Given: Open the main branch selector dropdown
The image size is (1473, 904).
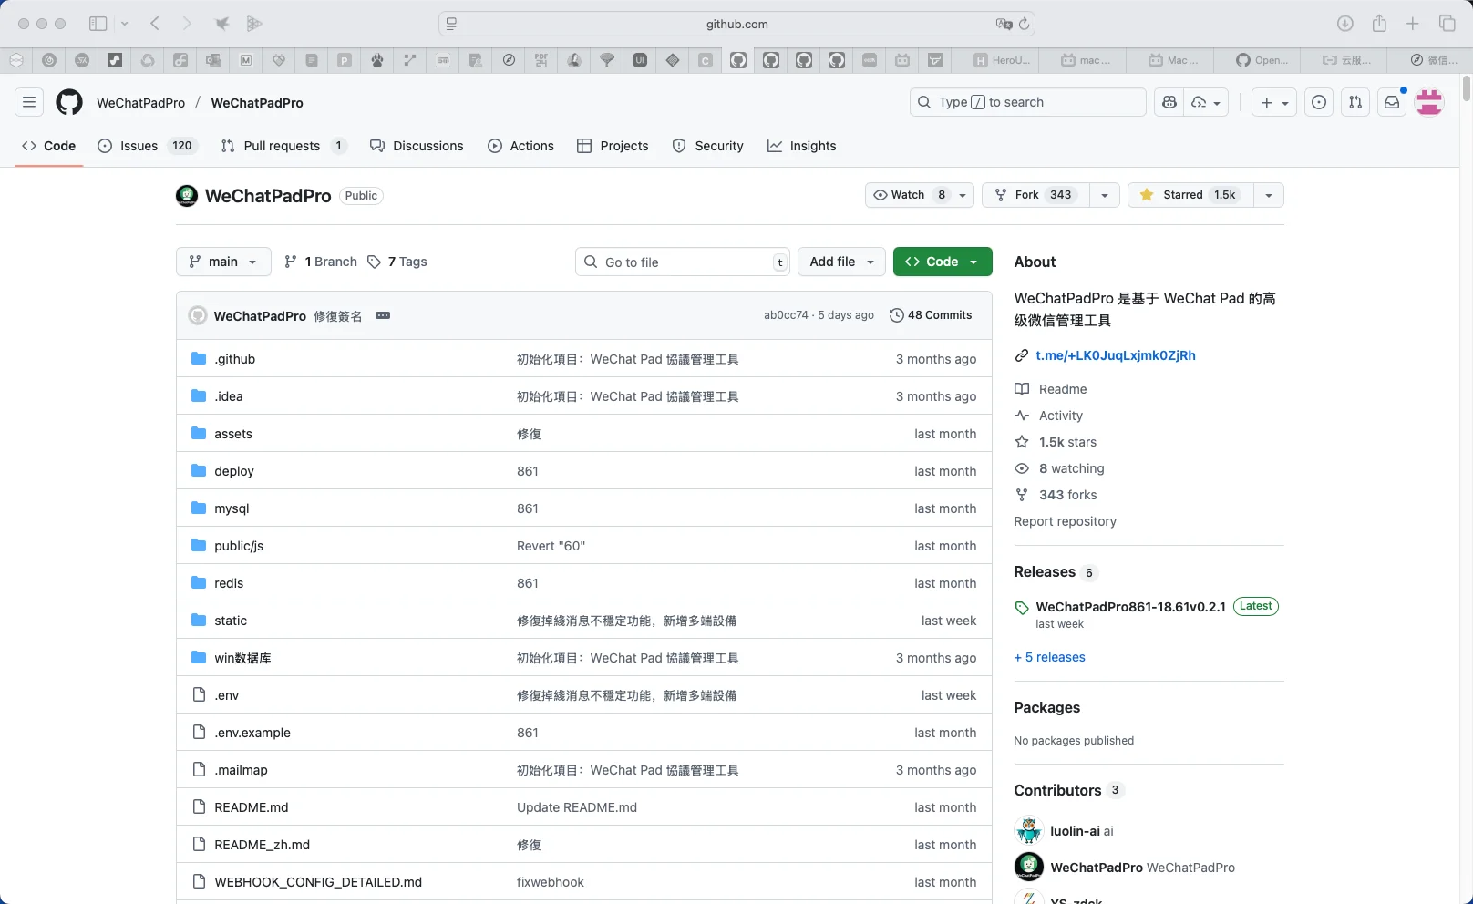Looking at the screenshot, I should (x=223, y=262).
